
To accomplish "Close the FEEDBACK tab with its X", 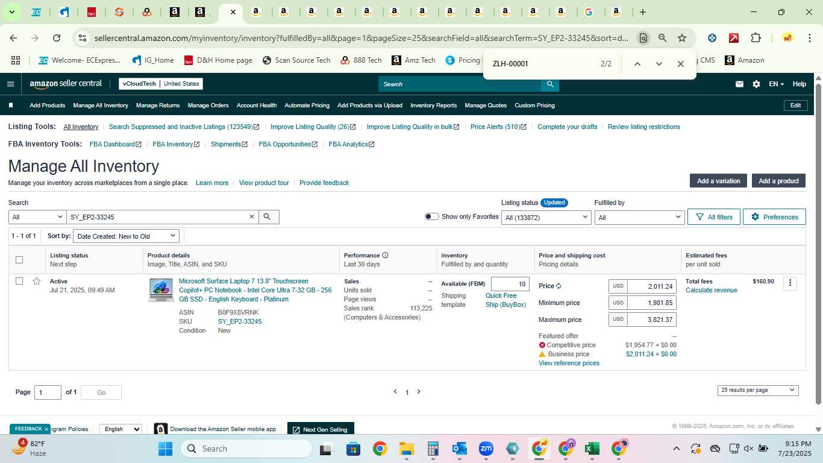I will pos(46,429).
